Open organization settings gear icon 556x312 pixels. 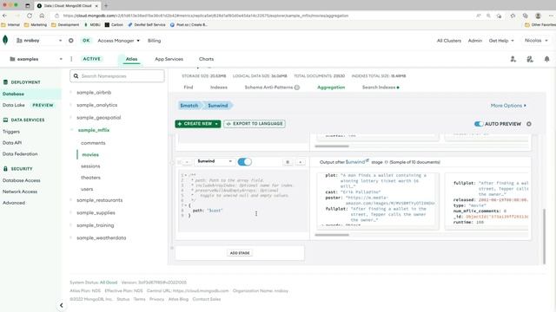71,41
